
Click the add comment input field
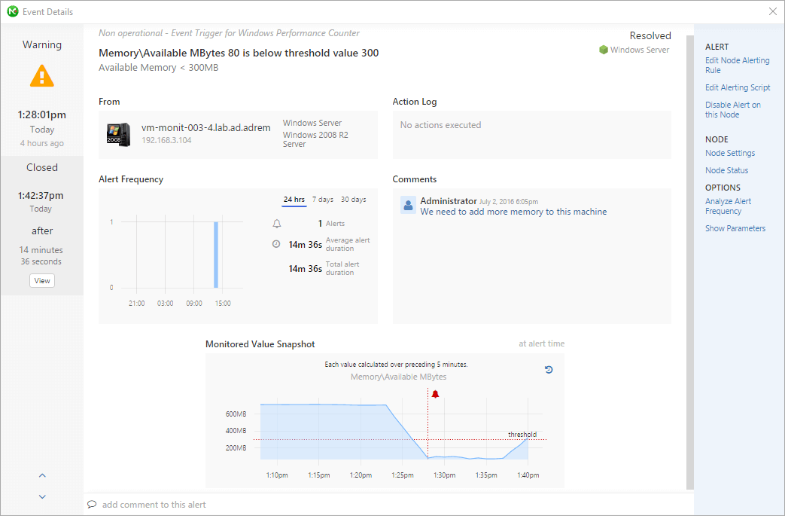click(x=388, y=505)
